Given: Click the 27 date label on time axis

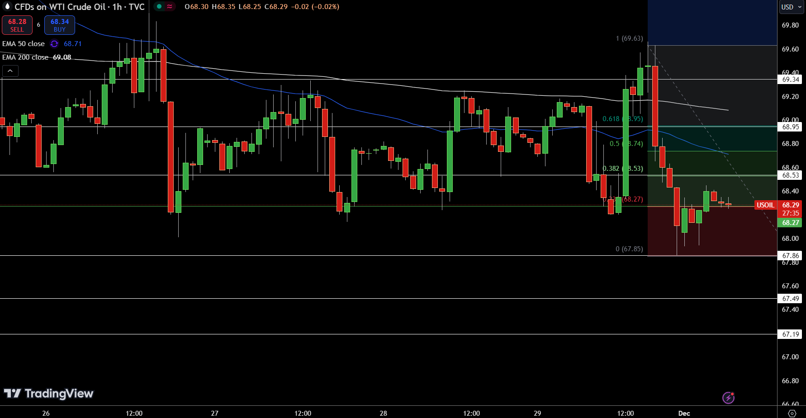Looking at the screenshot, I should pyautogui.click(x=214, y=413).
